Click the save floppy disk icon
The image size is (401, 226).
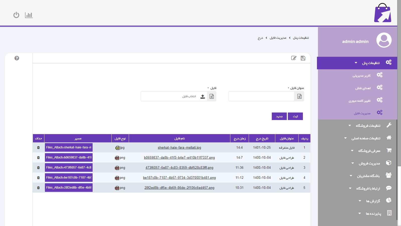303,58
